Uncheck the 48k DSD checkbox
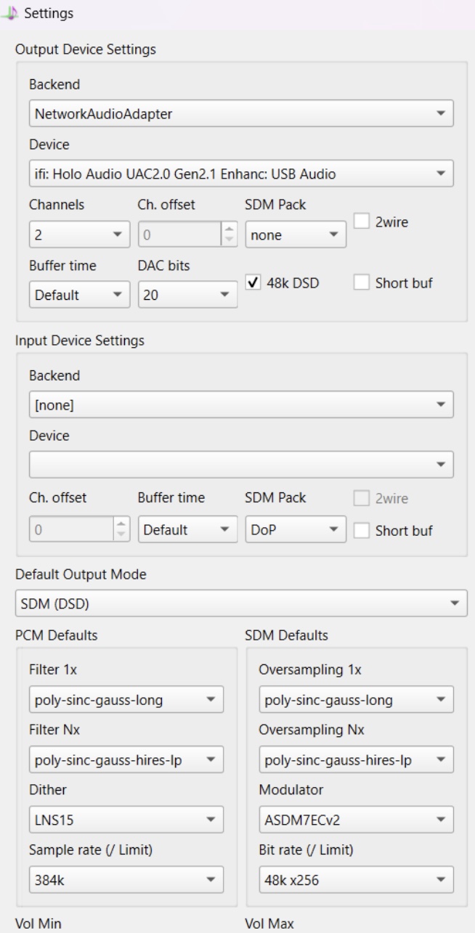This screenshot has height=933, width=475. tap(253, 283)
